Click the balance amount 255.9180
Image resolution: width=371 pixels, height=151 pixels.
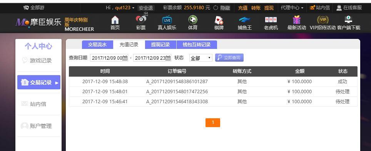[194, 8]
